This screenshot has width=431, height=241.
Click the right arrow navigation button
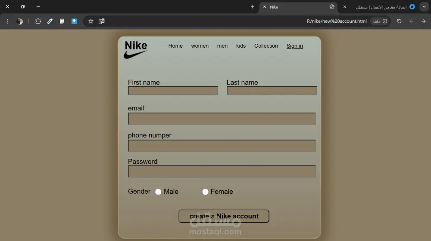tap(423, 21)
